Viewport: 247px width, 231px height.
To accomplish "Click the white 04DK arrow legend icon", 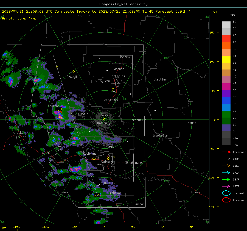I will point(226,159).
